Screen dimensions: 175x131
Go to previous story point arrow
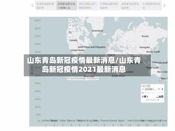(x=33, y=5)
